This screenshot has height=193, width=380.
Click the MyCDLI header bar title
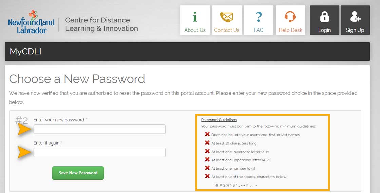pos(25,52)
